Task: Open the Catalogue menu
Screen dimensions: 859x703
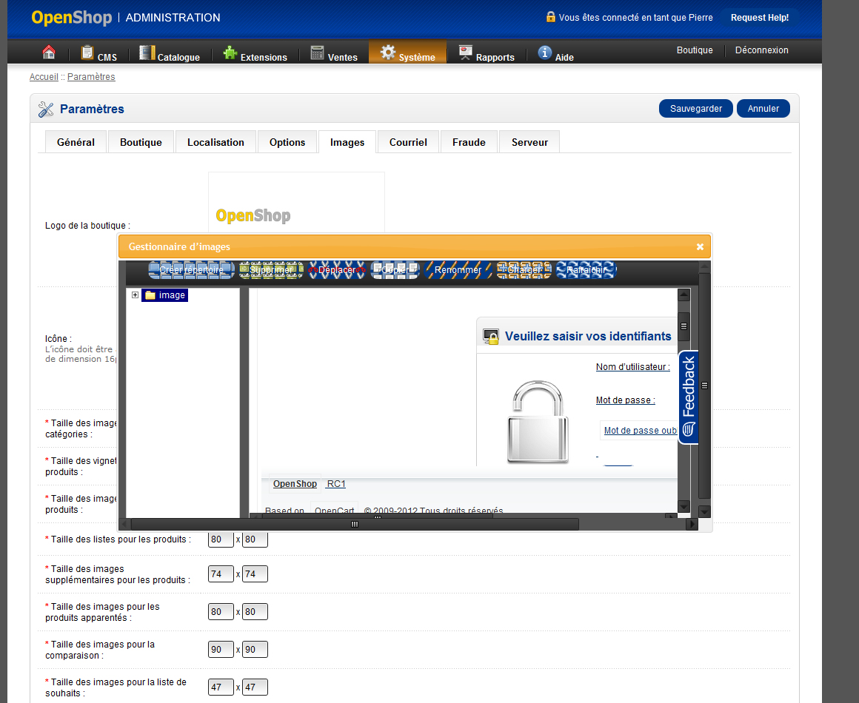Action: (170, 53)
